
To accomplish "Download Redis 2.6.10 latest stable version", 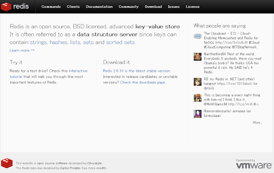I will tap(137, 71).
